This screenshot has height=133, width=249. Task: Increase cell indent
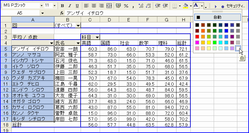coord(165,6)
